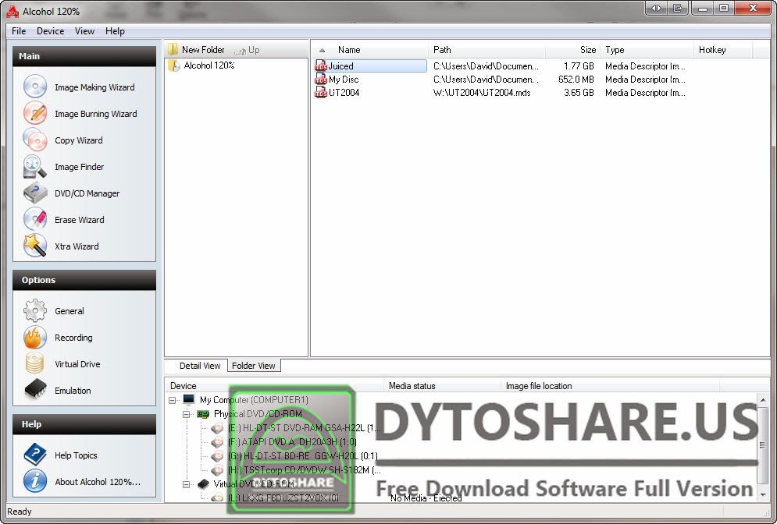Collapse the Physical DVD/CD-ROM node
The height and width of the screenshot is (524, 777).
[186, 414]
